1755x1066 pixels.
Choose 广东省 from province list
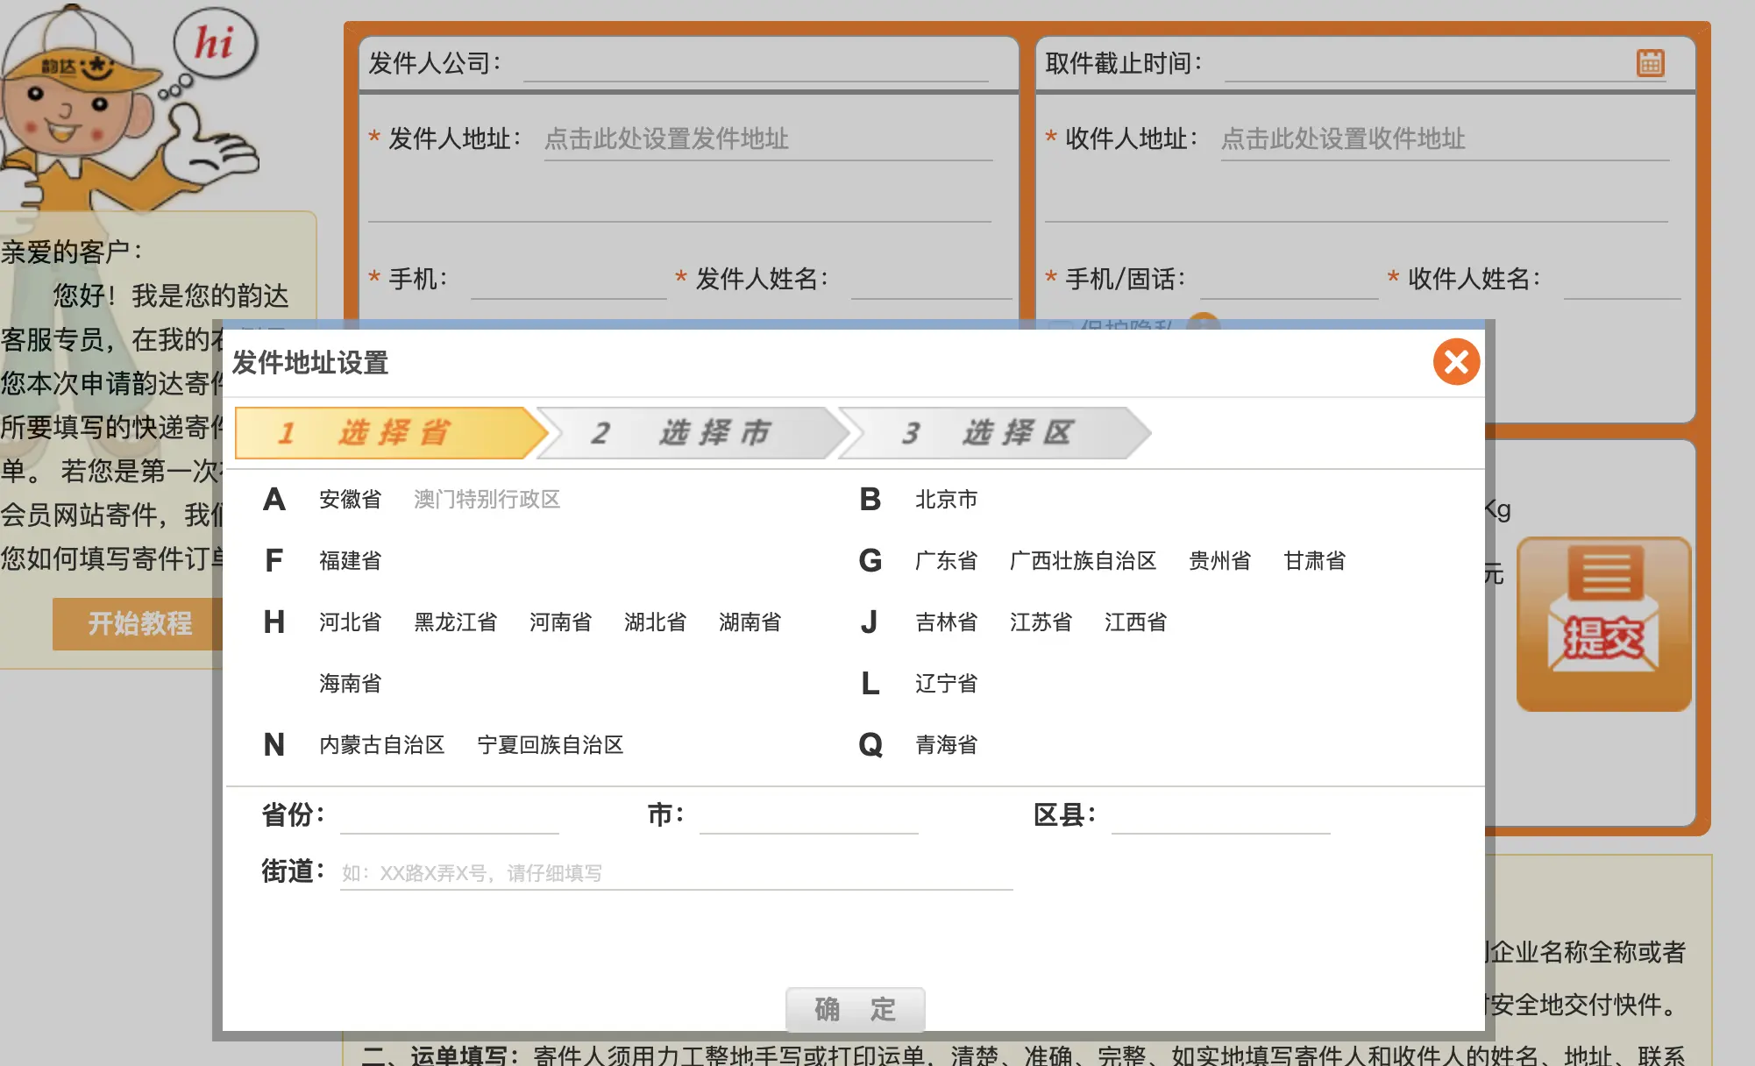(x=946, y=561)
